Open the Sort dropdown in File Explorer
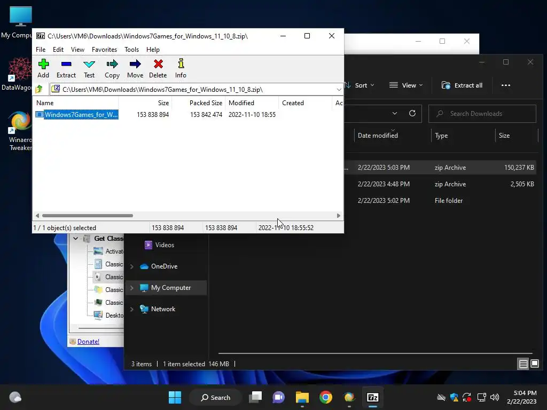 tap(360, 85)
